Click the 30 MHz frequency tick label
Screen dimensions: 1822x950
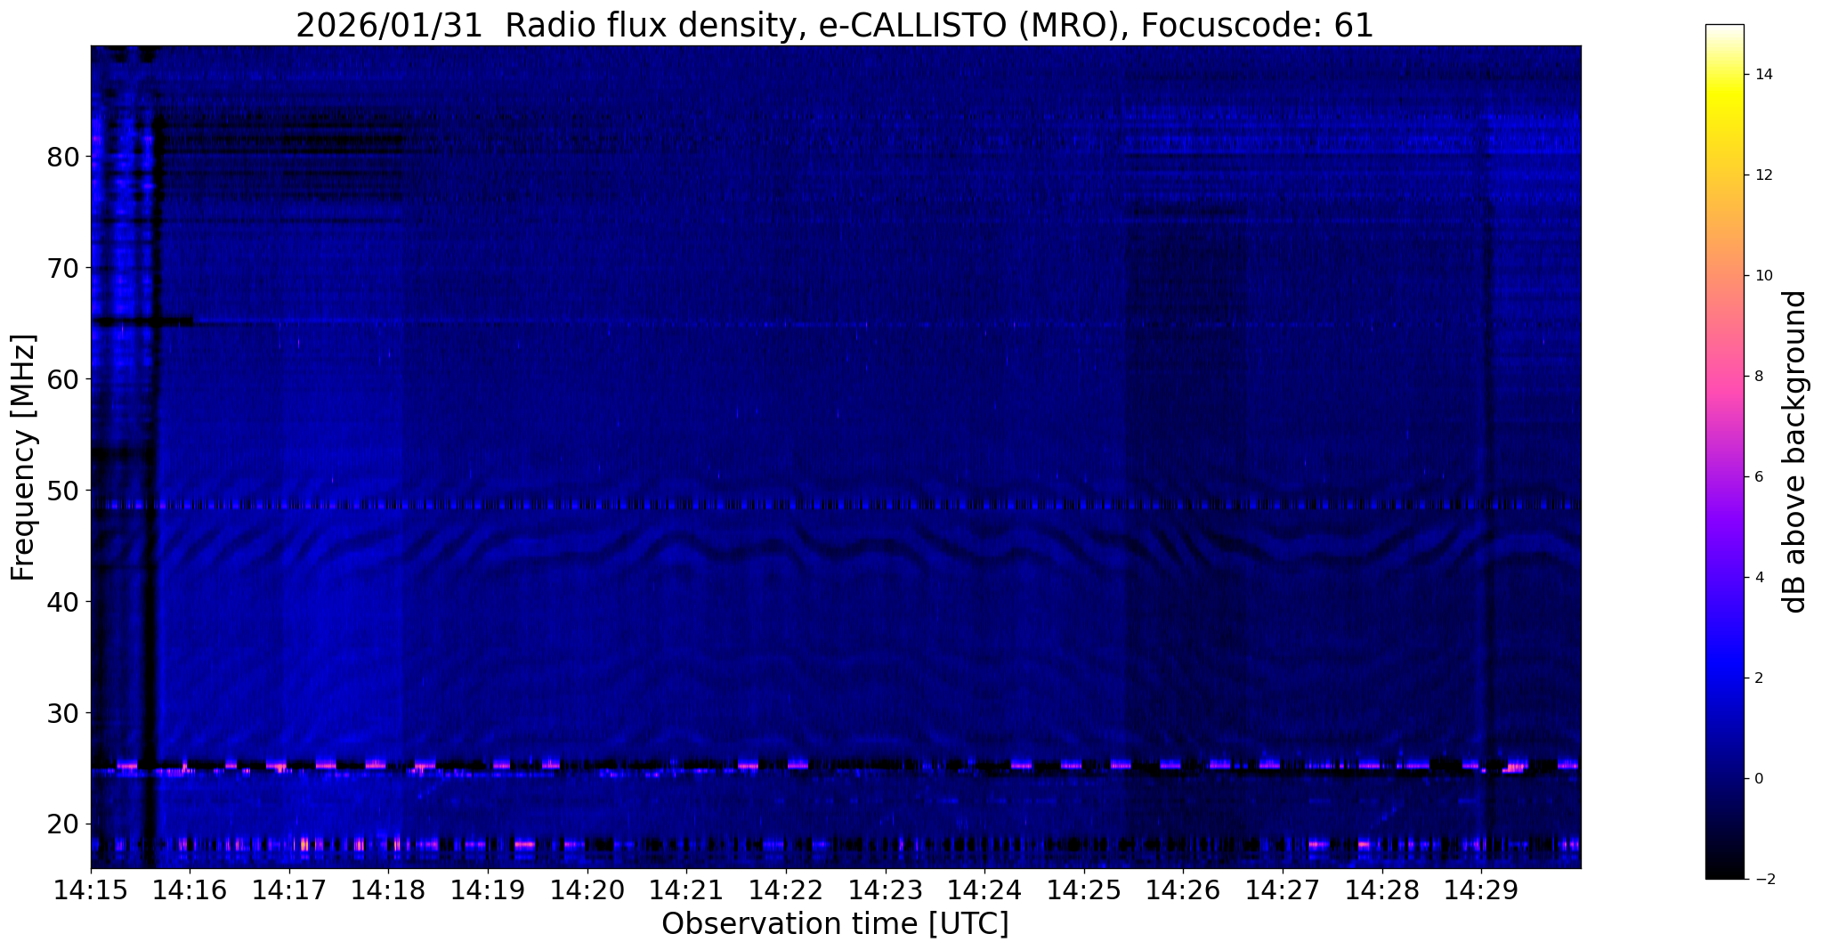62,713
